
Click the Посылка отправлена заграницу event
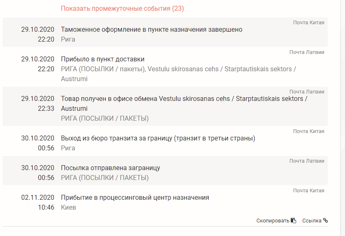[165, 171]
